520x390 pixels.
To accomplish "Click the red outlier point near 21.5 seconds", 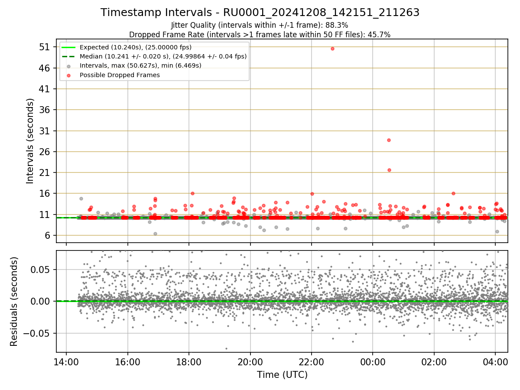I will click(389, 170).
